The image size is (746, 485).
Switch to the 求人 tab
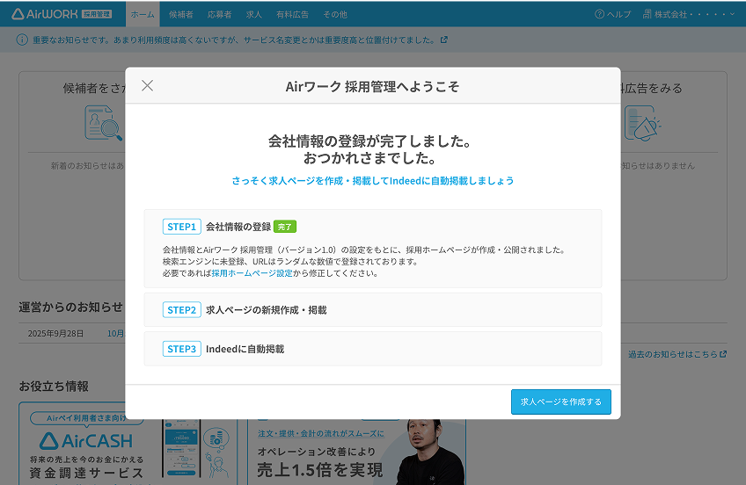tap(254, 14)
